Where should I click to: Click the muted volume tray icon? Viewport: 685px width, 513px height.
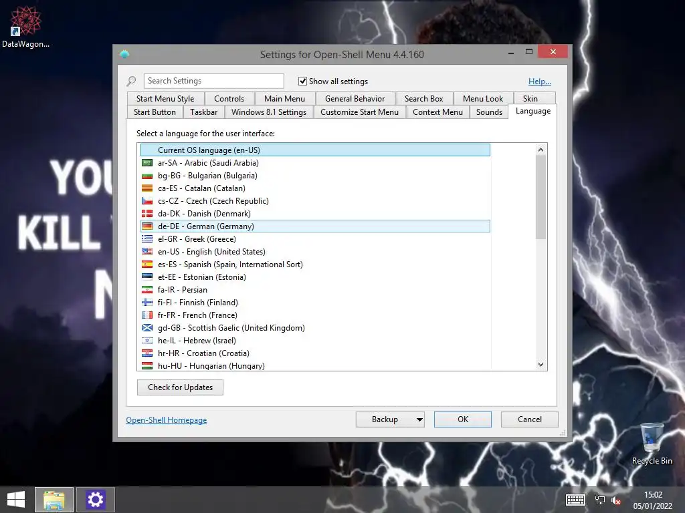coord(616,500)
